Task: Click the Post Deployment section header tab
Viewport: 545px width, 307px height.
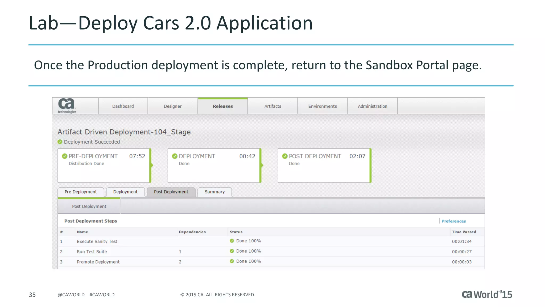Action: click(89, 206)
